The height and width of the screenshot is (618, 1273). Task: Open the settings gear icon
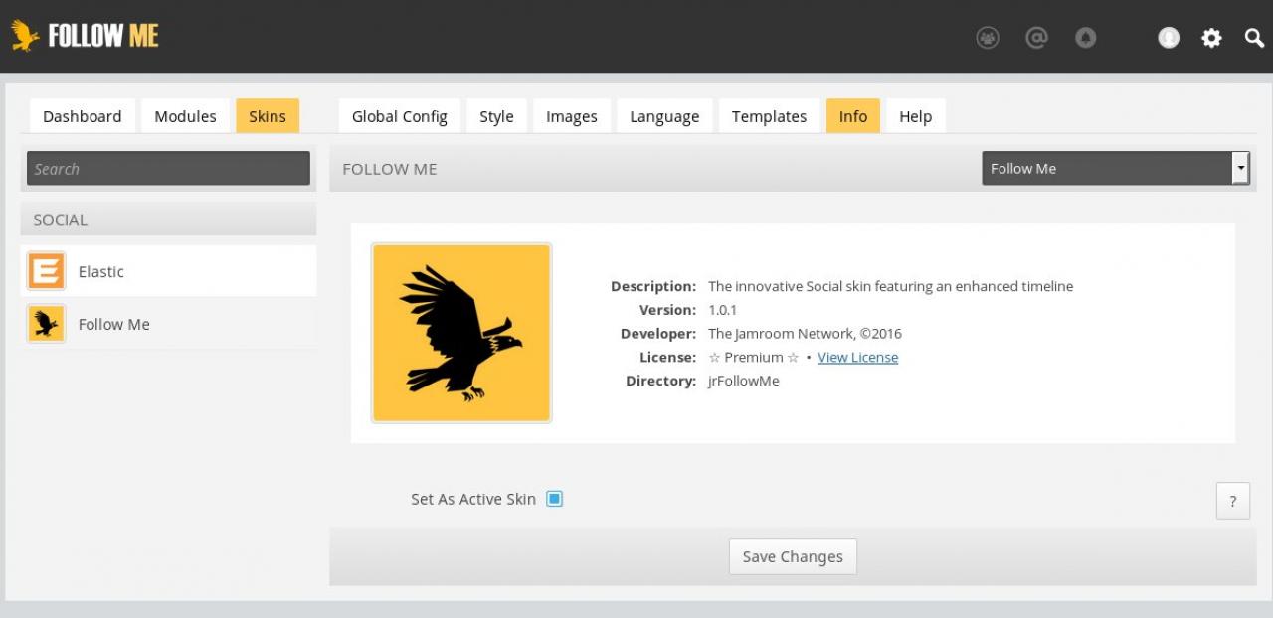pos(1211,38)
